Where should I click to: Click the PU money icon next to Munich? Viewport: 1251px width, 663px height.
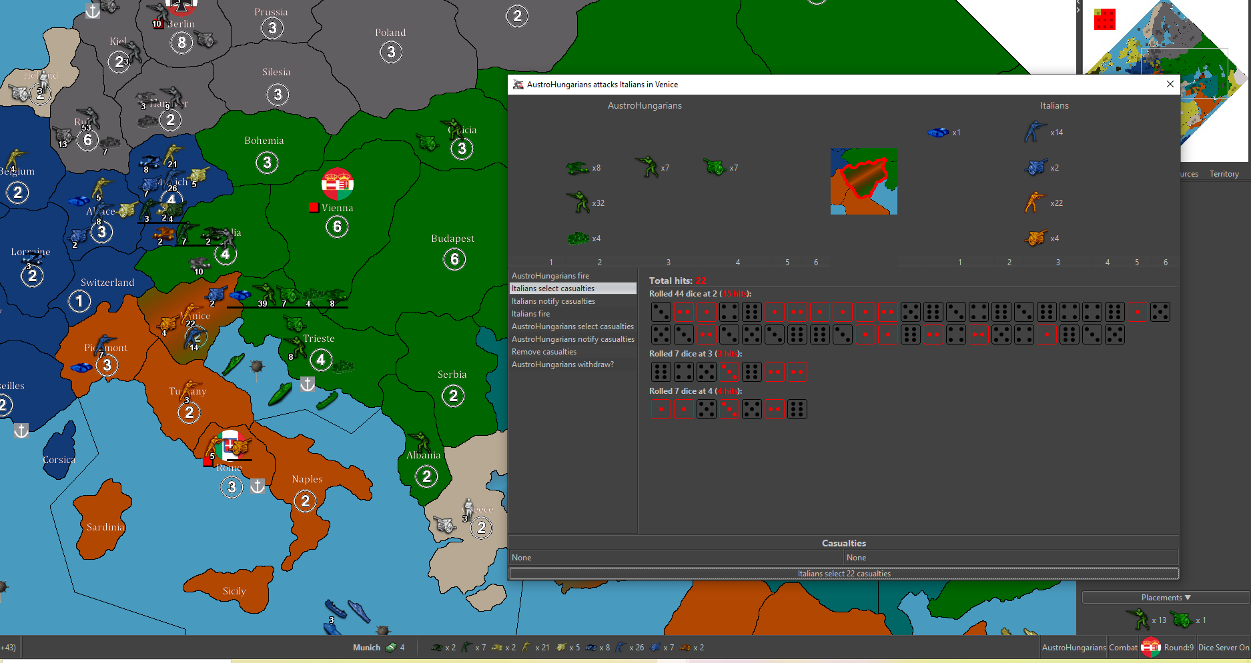pyautogui.click(x=391, y=647)
